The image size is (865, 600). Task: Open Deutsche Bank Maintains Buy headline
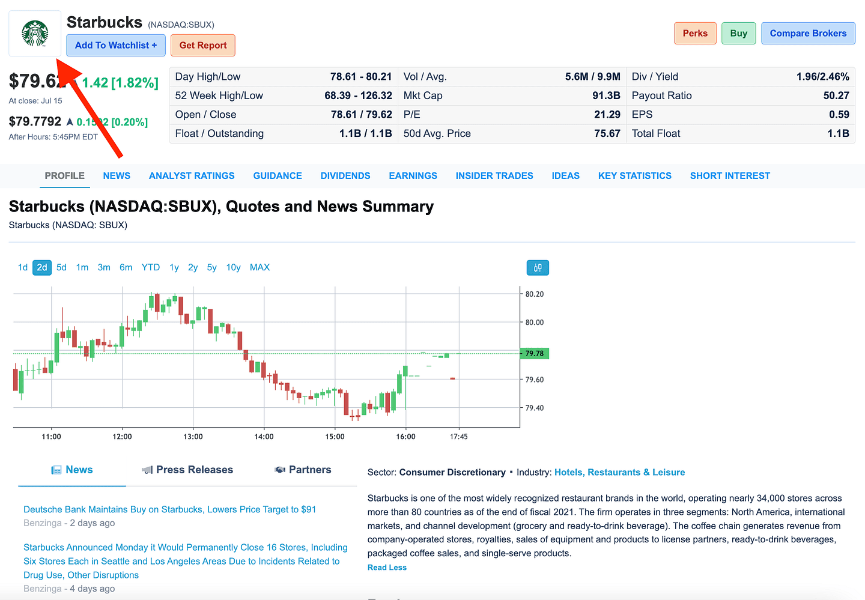click(169, 509)
